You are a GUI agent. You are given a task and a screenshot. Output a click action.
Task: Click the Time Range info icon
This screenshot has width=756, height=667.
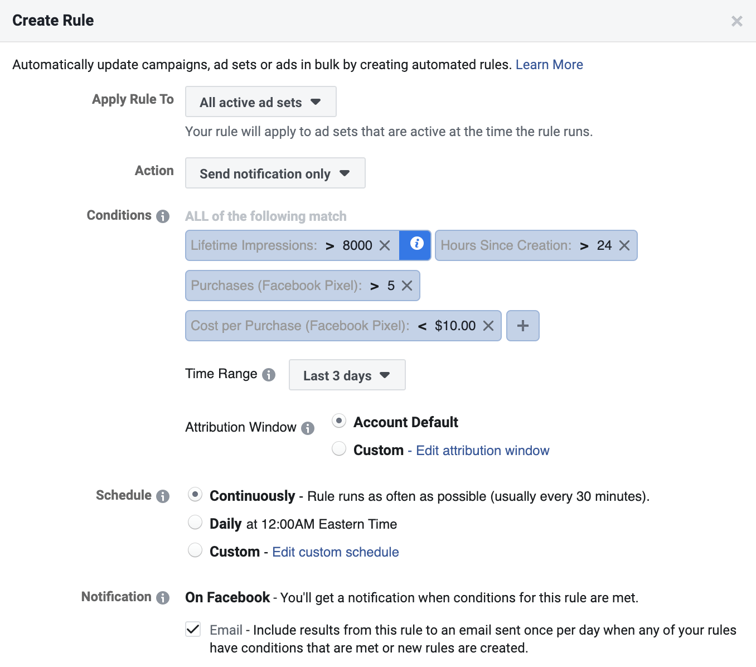point(269,375)
